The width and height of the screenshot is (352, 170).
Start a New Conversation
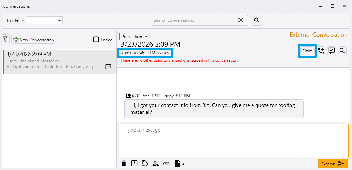(33, 40)
